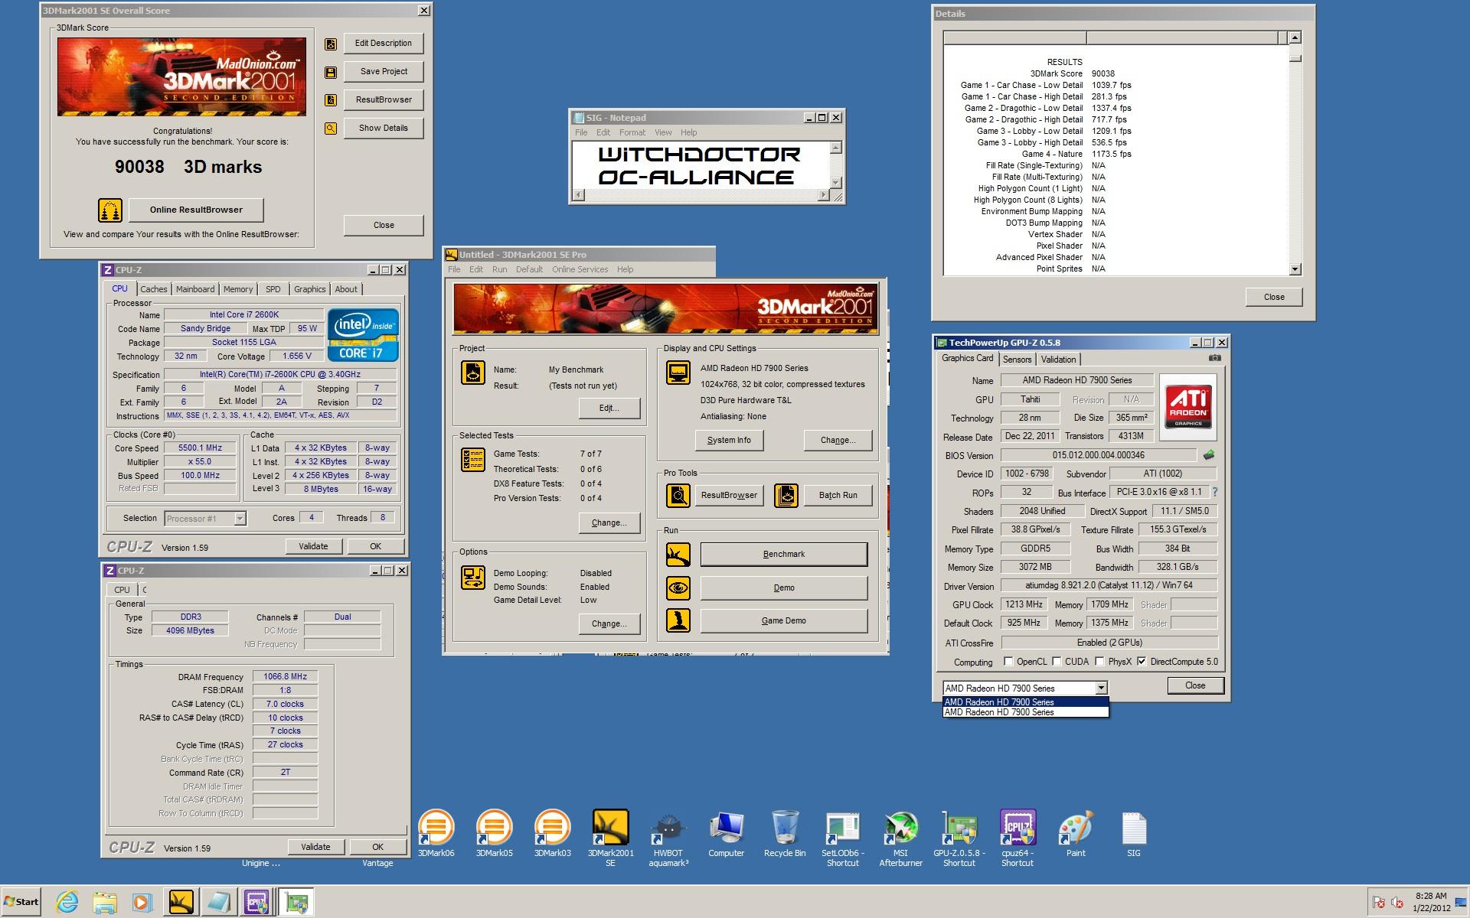The image size is (1470, 918).
Task: Open the 3DMark05 desktop shortcut
Action: pyautogui.click(x=494, y=834)
